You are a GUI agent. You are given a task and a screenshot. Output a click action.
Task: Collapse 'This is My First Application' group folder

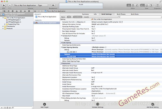(x=3, y=18)
